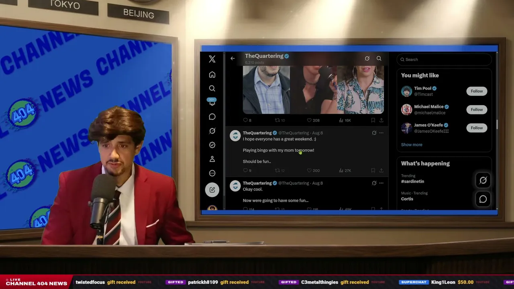514x289 pixels.
Task: Open Chat bubble icon in X sidebar
Action: (212, 117)
